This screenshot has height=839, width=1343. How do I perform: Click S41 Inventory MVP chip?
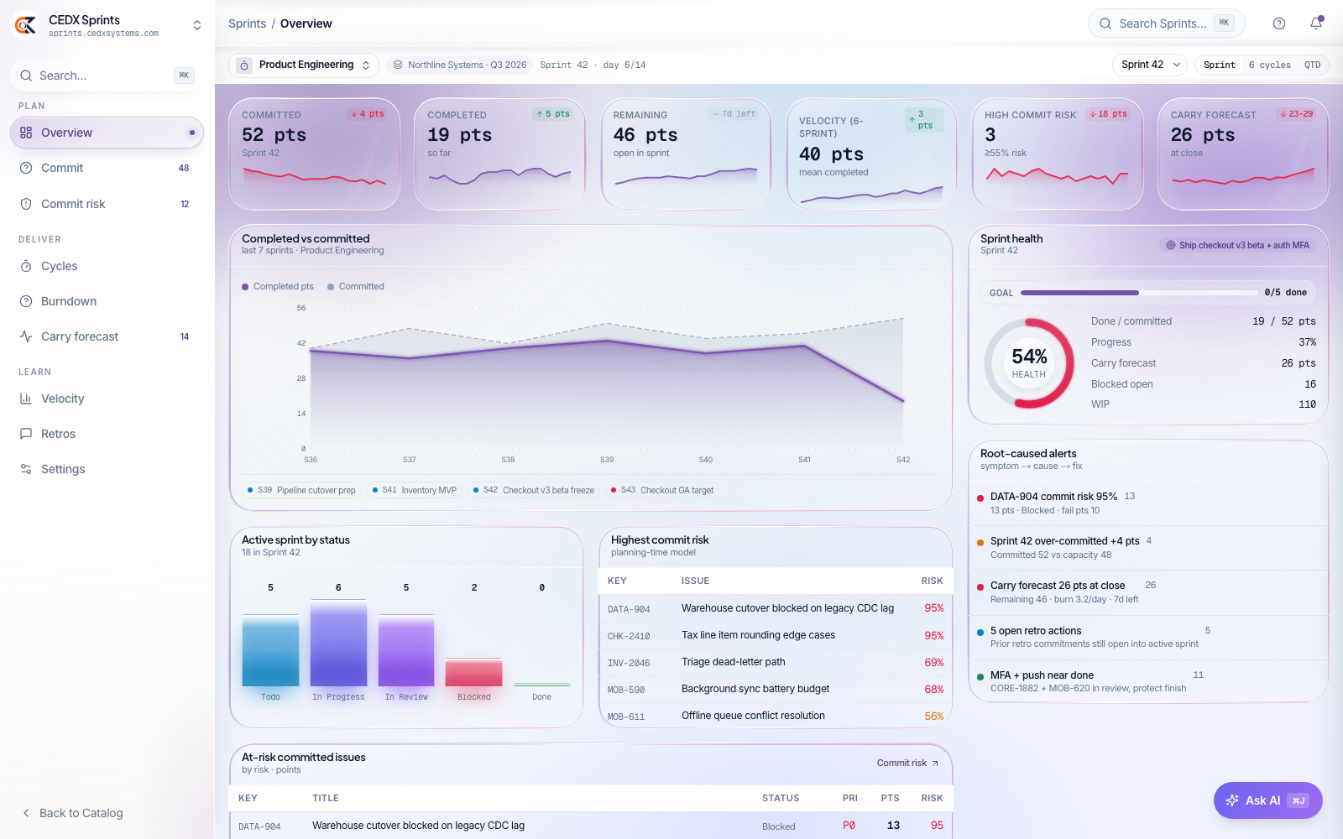click(x=415, y=490)
